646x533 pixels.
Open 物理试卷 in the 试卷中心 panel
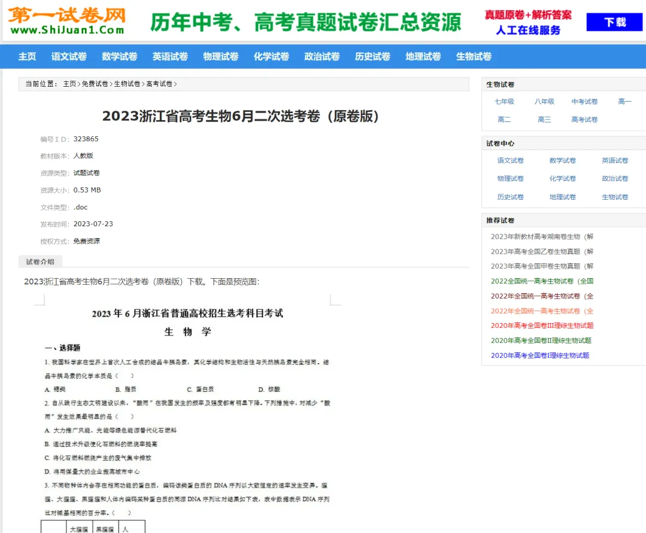click(510, 179)
